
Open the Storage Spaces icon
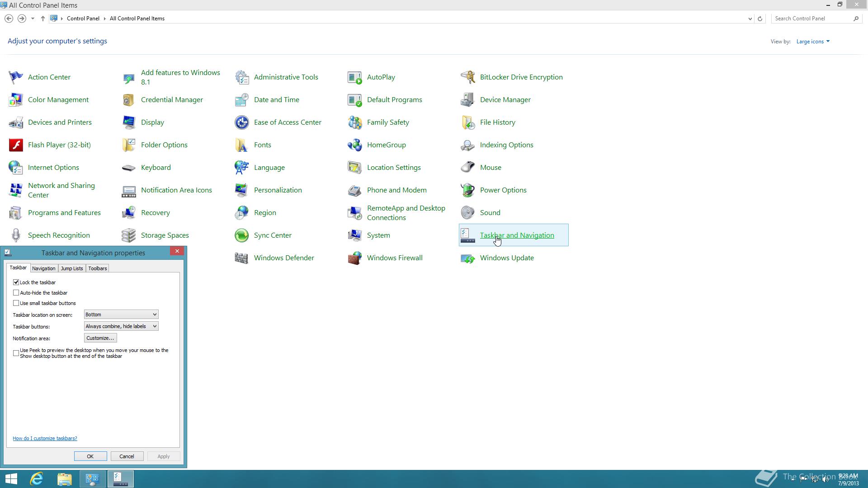click(x=129, y=235)
